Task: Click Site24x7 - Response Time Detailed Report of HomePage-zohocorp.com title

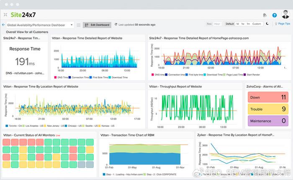Action: point(199,38)
